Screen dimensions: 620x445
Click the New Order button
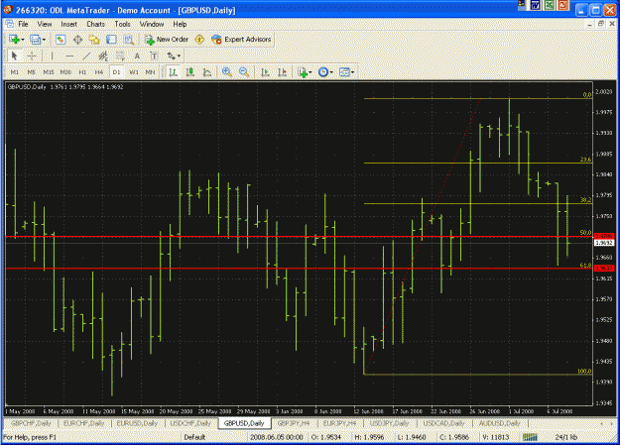[167, 39]
